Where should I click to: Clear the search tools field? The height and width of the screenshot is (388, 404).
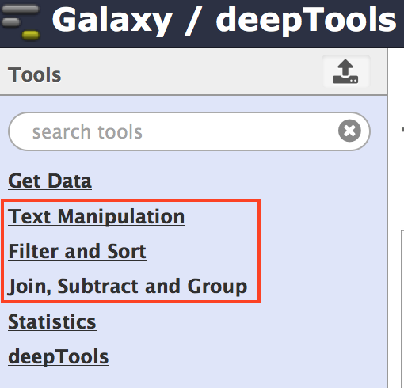pos(349,131)
